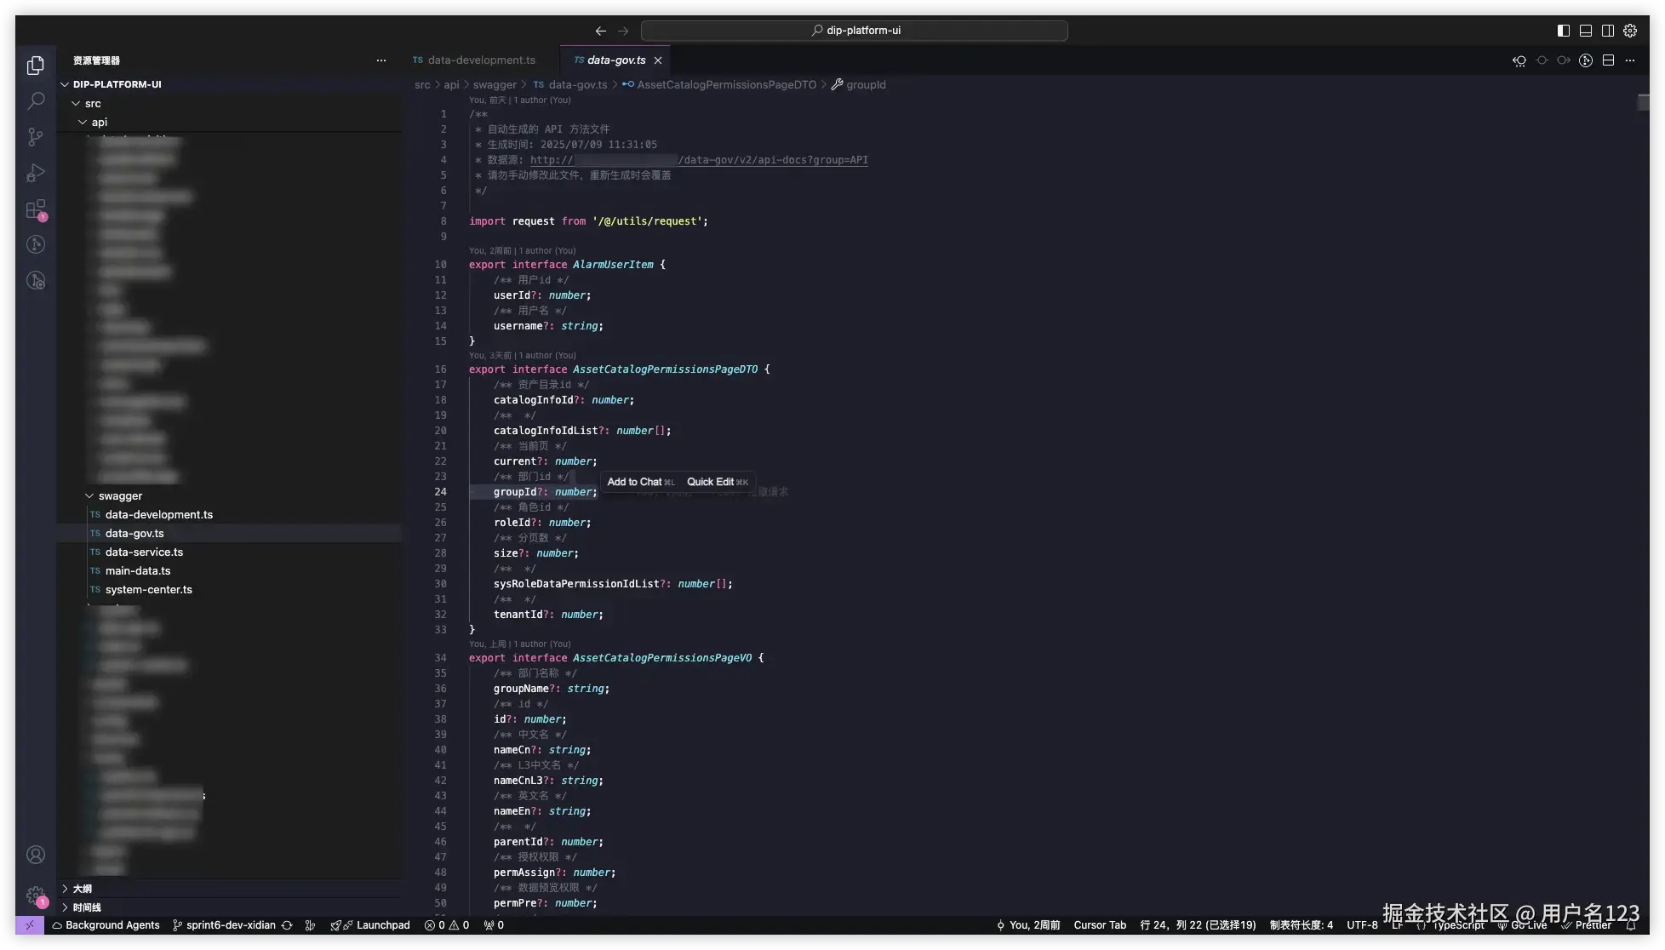Collapse the swagger folder
Screen dimensions: 1665x950
point(120,496)
